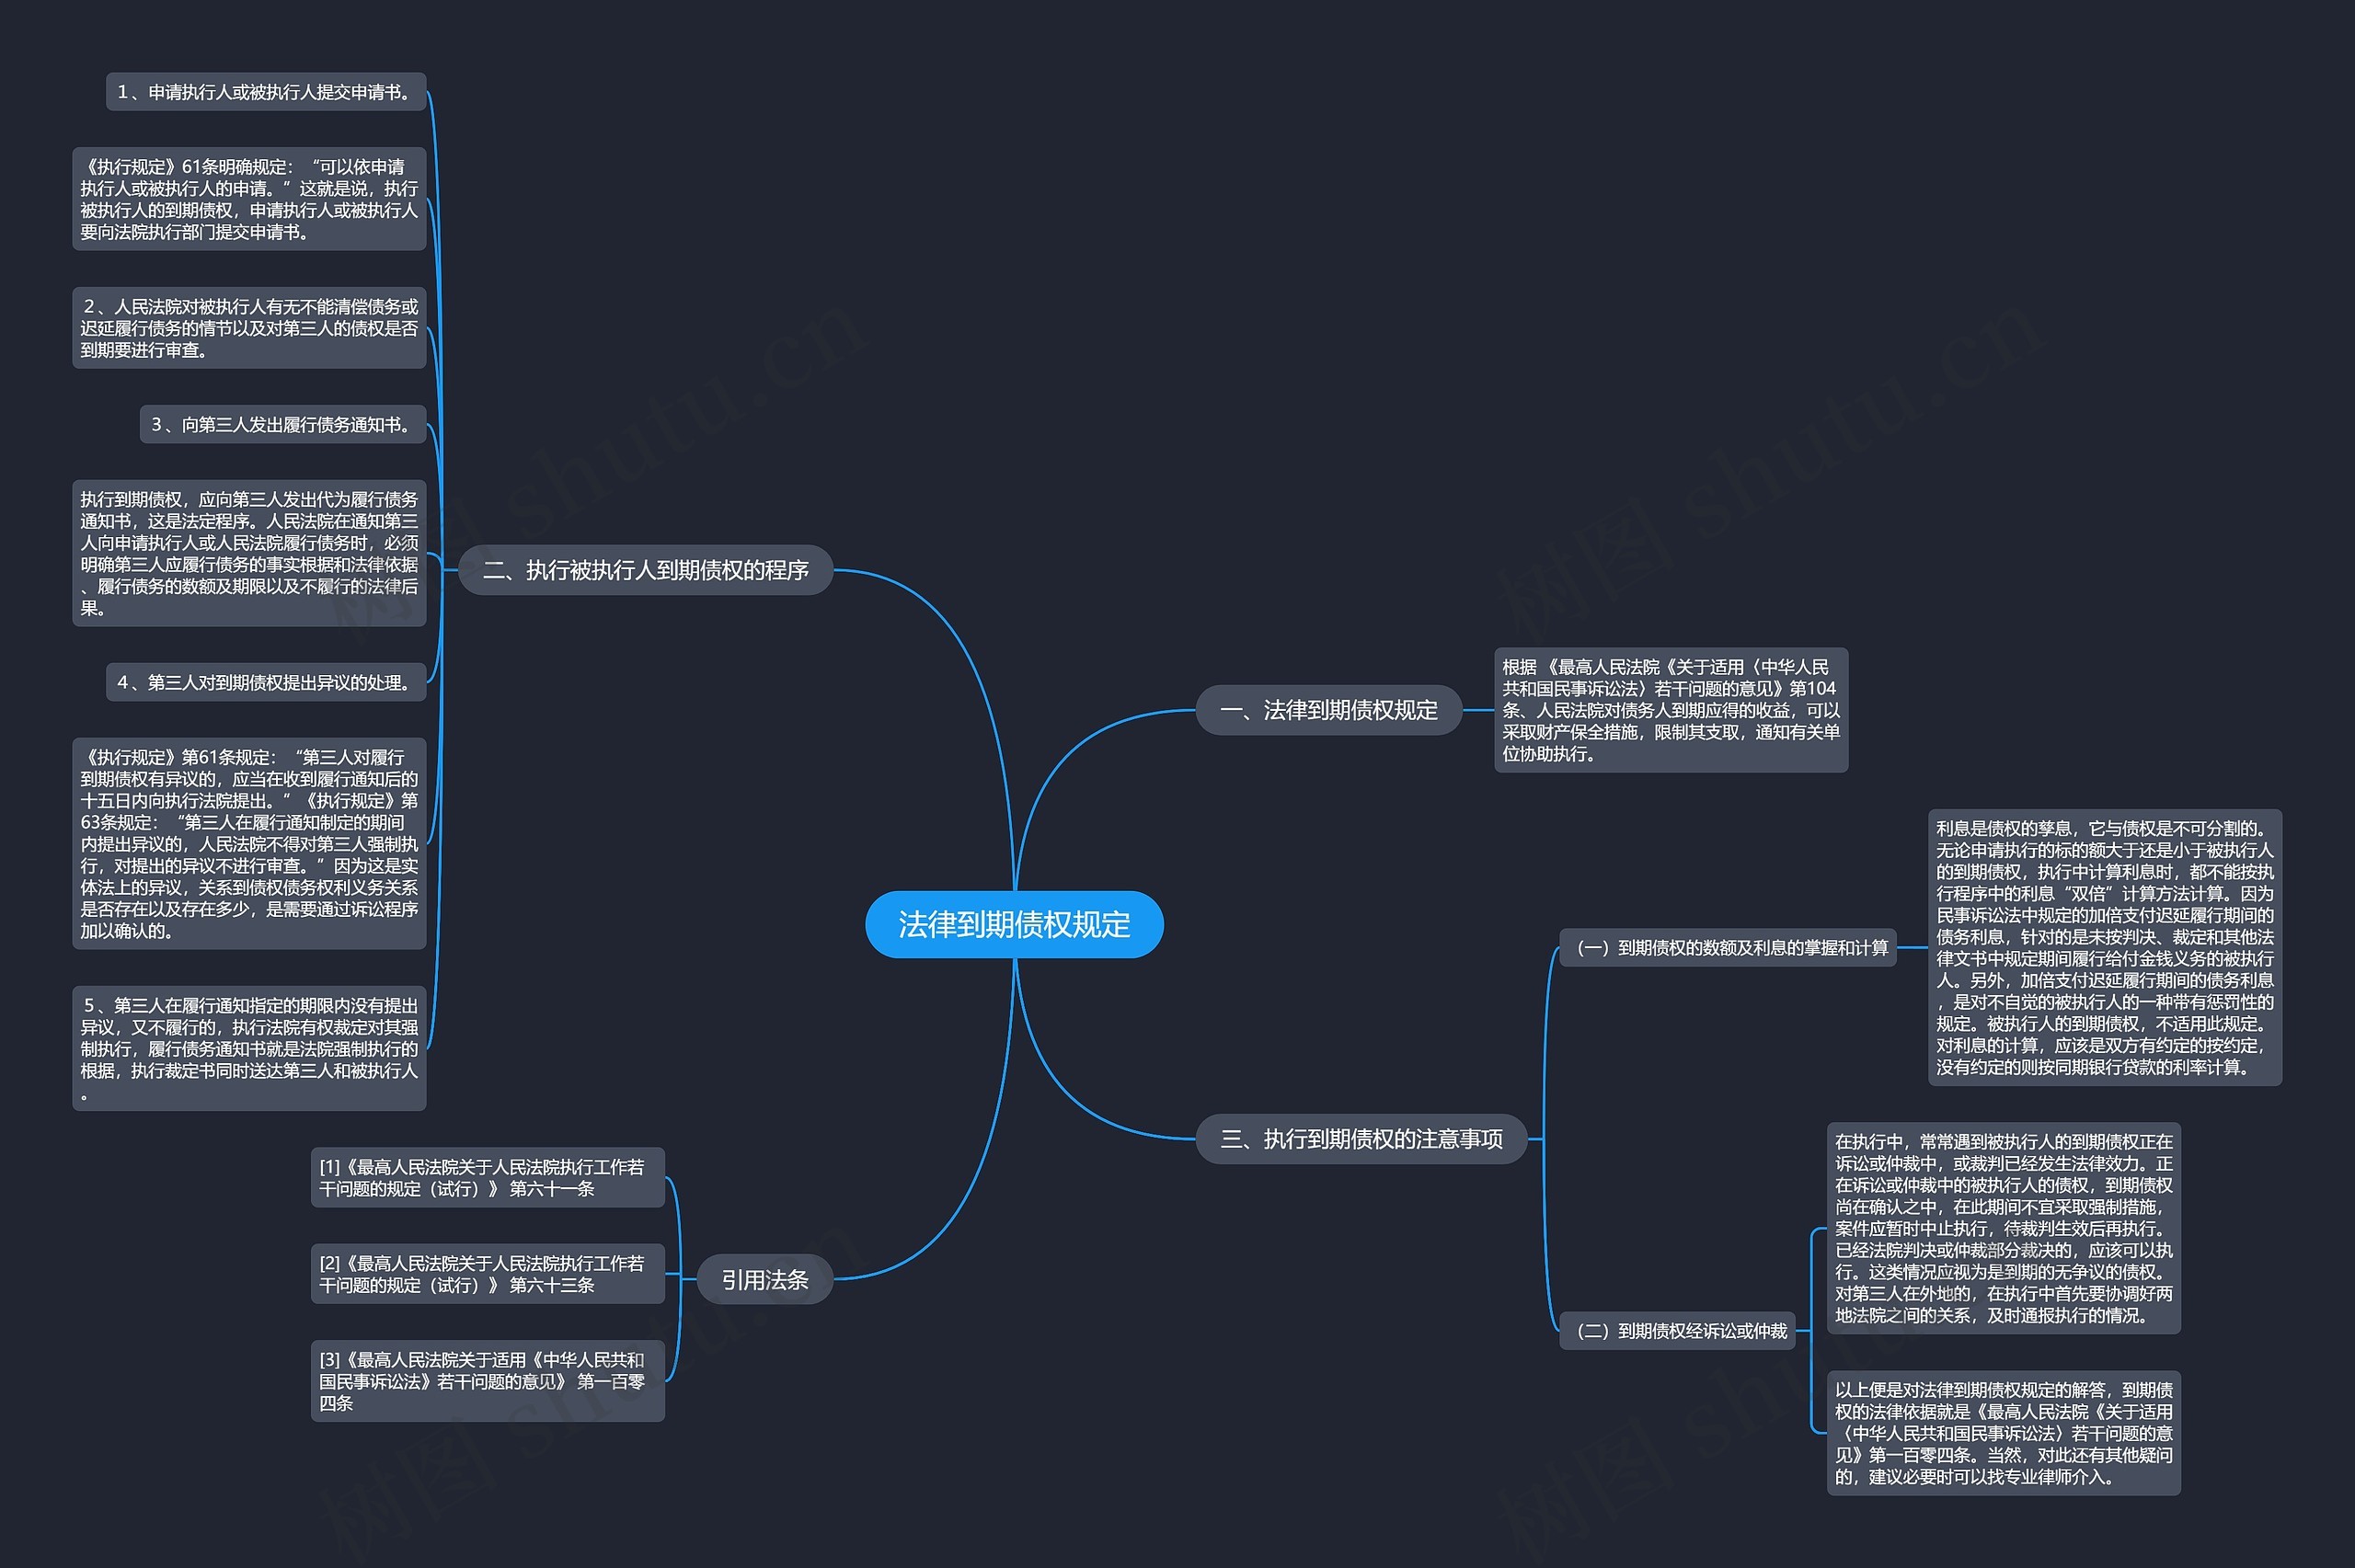Select node 三、执行到期债权的注意事项

(x=1360, y=1138)
